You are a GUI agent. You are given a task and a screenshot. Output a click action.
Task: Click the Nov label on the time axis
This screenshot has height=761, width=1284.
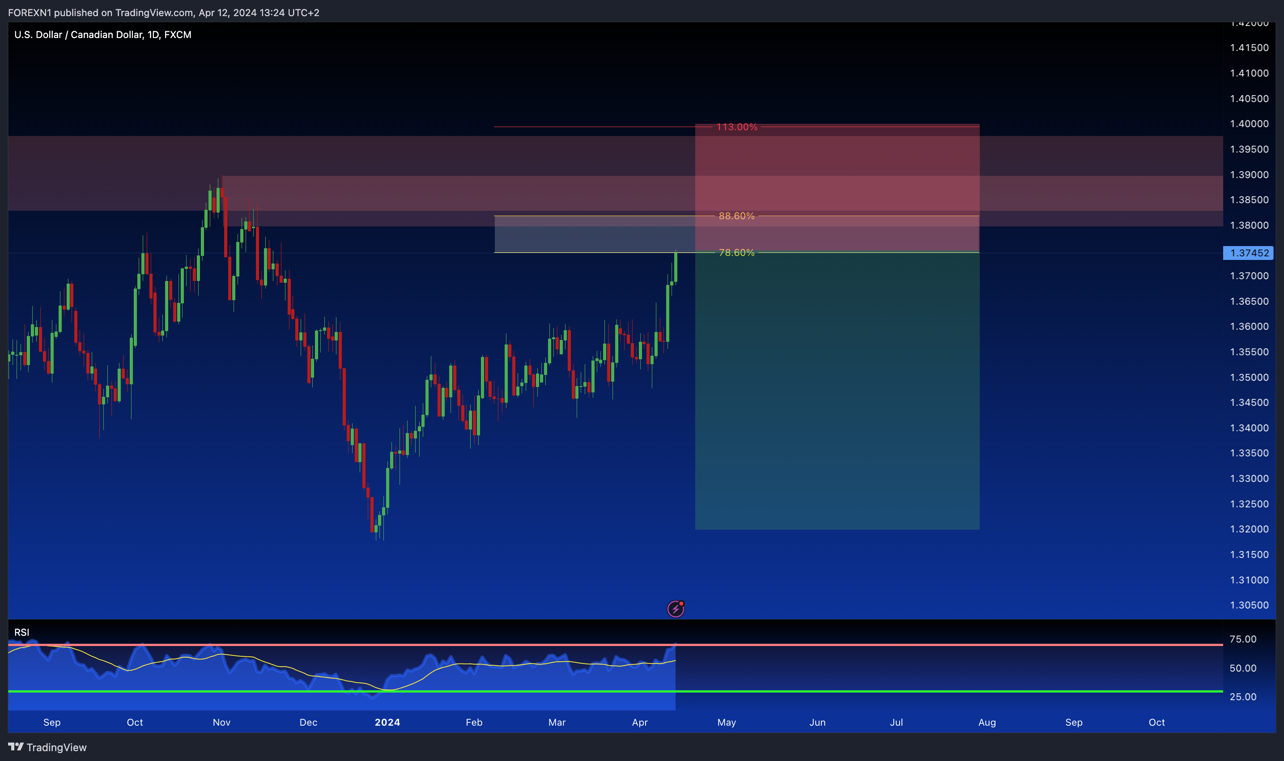221,722
